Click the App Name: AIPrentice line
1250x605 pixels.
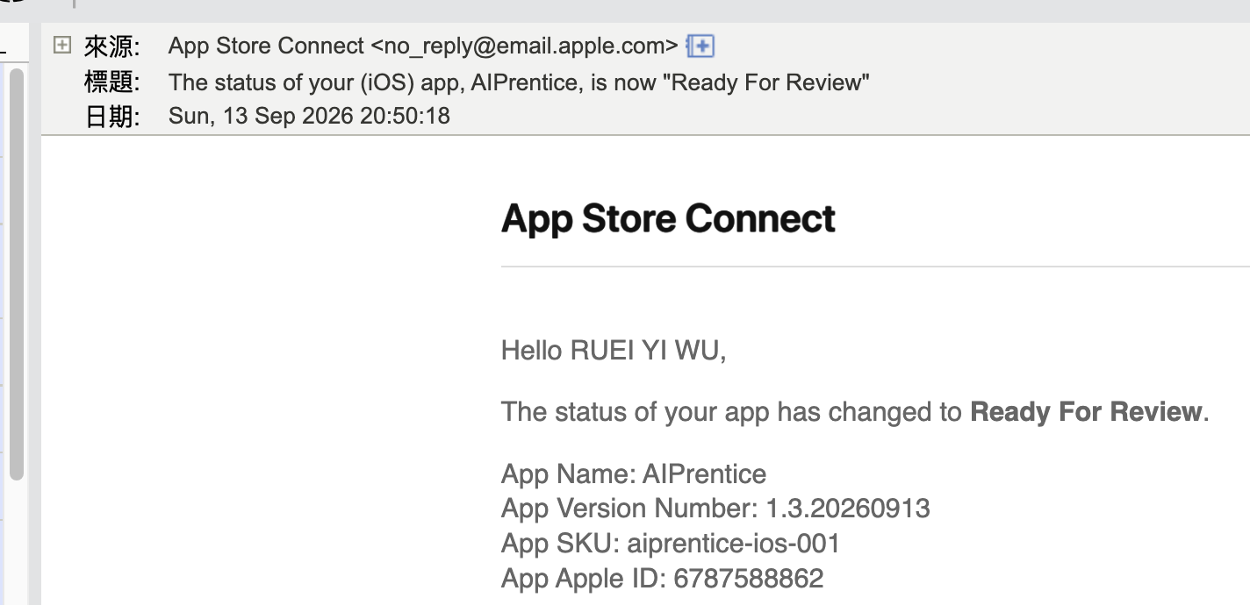[x=634, y=474]
